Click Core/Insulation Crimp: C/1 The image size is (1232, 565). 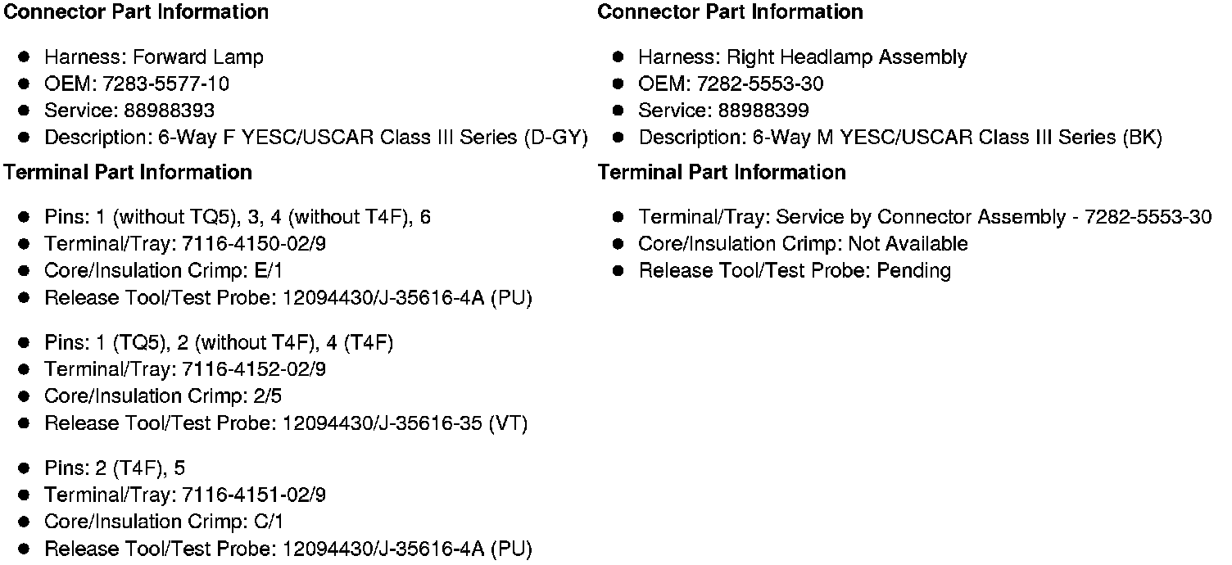pos(164,522)
